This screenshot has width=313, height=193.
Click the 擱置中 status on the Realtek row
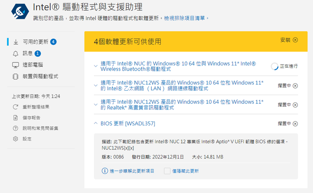click(284, 105)
